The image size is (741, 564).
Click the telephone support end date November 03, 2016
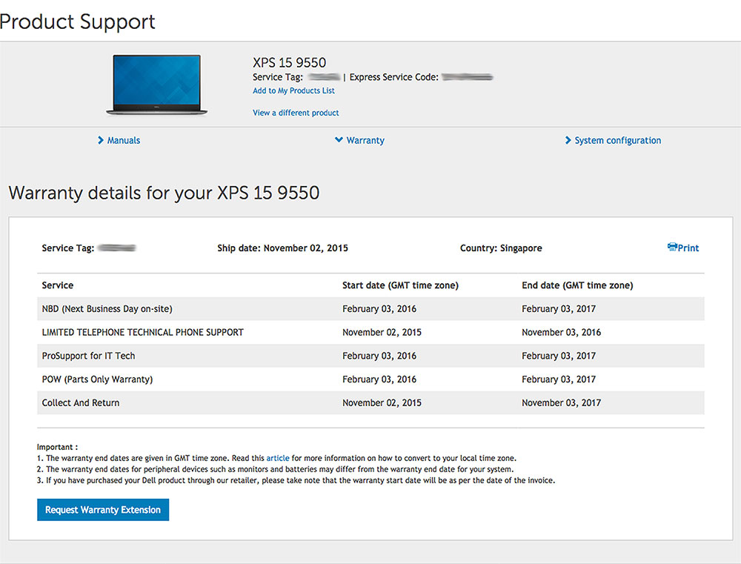click(x=562, y=332)
